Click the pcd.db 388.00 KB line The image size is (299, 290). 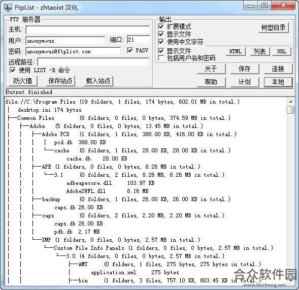pyautogui.click(x=80, y=142)
